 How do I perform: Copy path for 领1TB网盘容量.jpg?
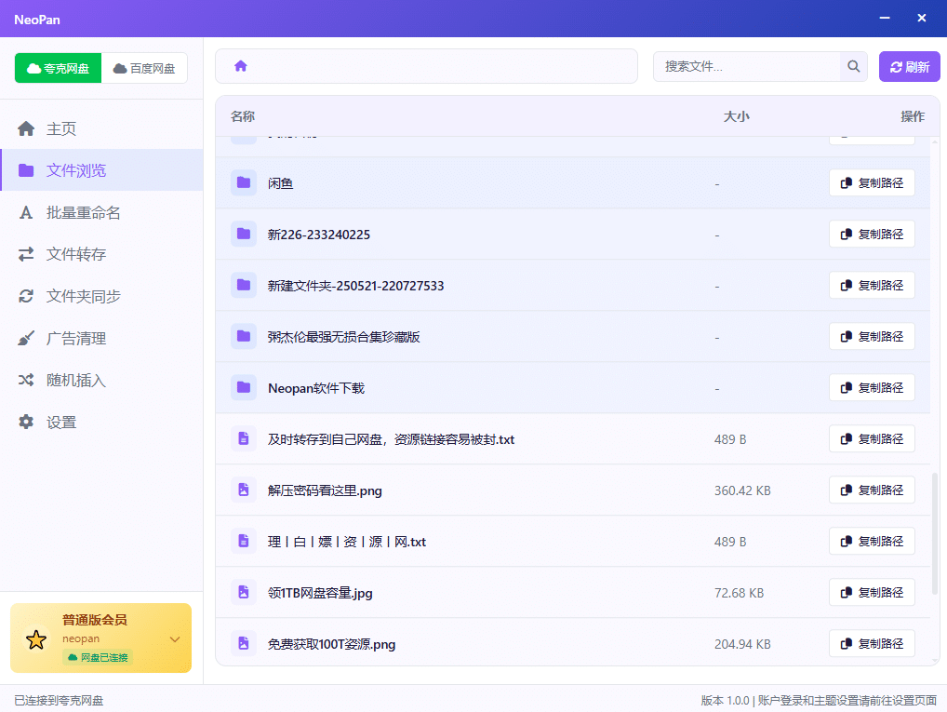872,592
